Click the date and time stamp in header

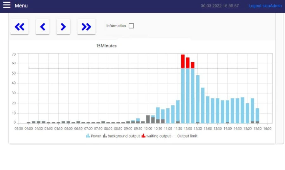[220, 6]
